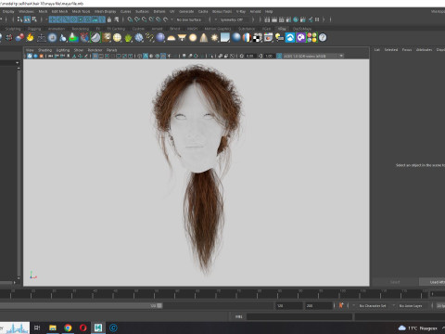Viewport: 445px width, 334px height.
Task: Open the Edit Mesh menu
Action: click(59, 11)
